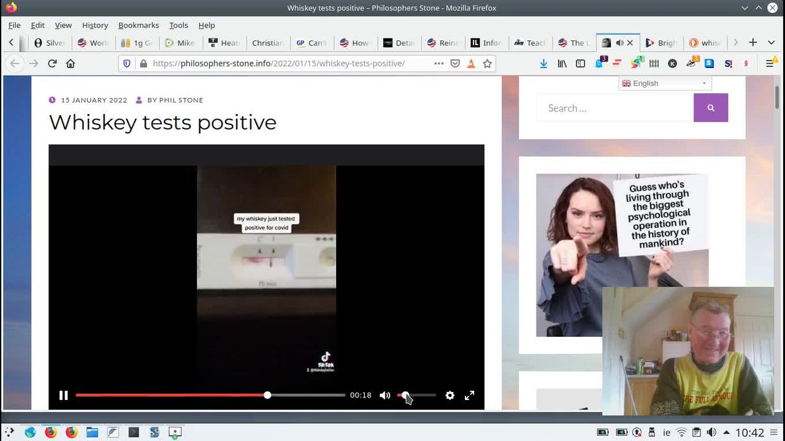
Task: Open the Firefox downloads panel
Action: [x=543, y=64]
